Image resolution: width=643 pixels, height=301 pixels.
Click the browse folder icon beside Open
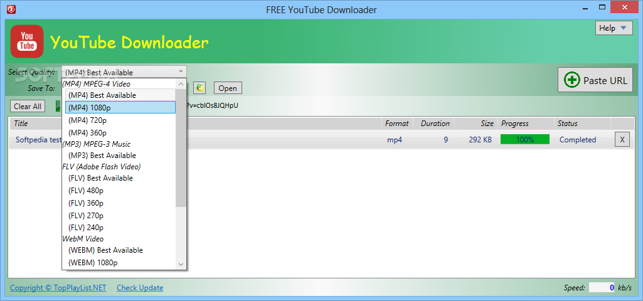pos(199,88)
